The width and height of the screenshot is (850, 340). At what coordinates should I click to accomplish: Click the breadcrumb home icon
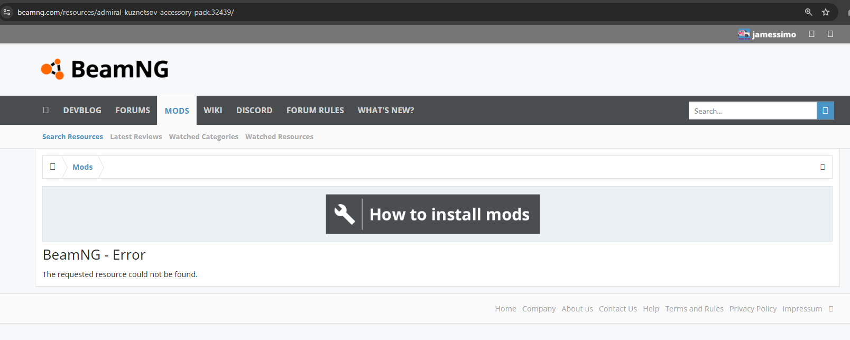52,167
